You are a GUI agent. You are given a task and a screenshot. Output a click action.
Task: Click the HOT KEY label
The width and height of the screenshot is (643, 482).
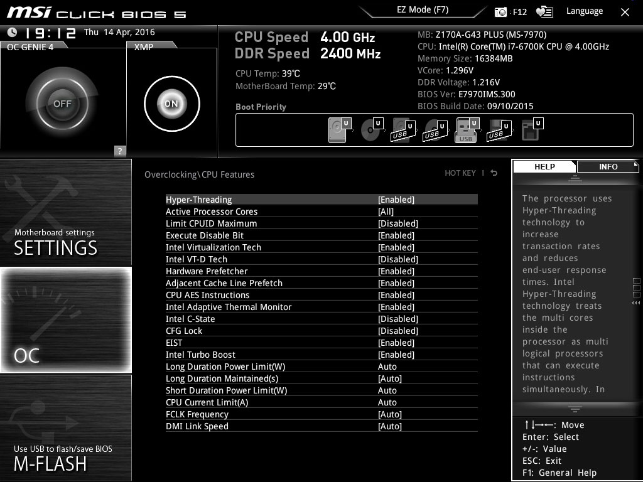pos(460,173)
